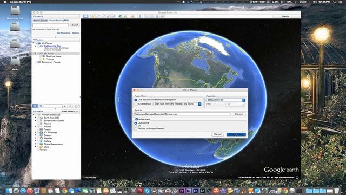The image size is (346, 195).
Task: Select the Add Path tool
Action: pos(103,16)
